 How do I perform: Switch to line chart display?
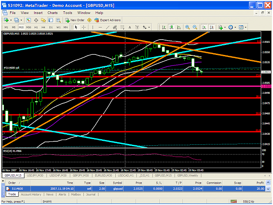click(179, 27)
